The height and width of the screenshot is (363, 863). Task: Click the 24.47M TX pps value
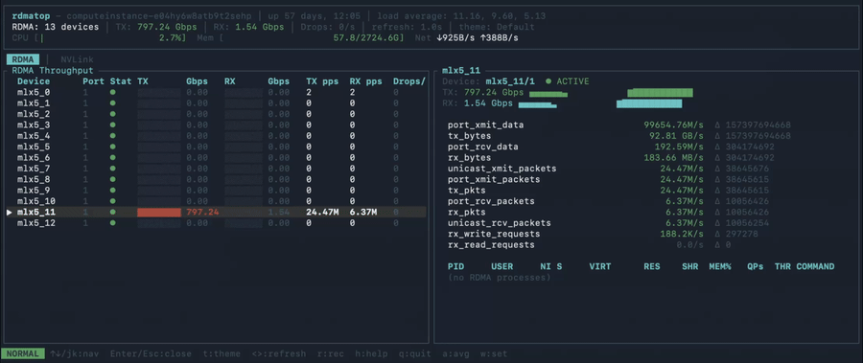click(x=322, y=213)
